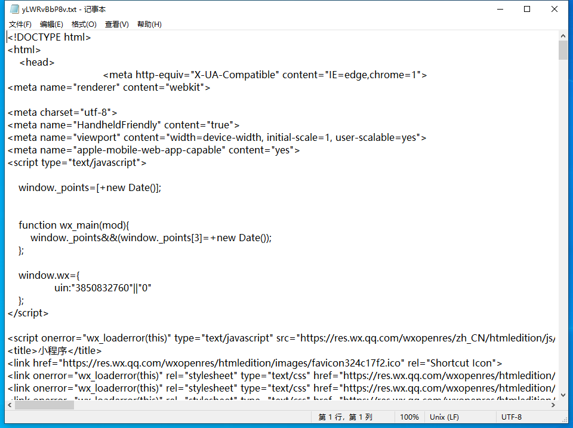This screenshot has width=573, height=428.
Task: Click the meta charset utf-8 line
Action: tap(63, 113)
